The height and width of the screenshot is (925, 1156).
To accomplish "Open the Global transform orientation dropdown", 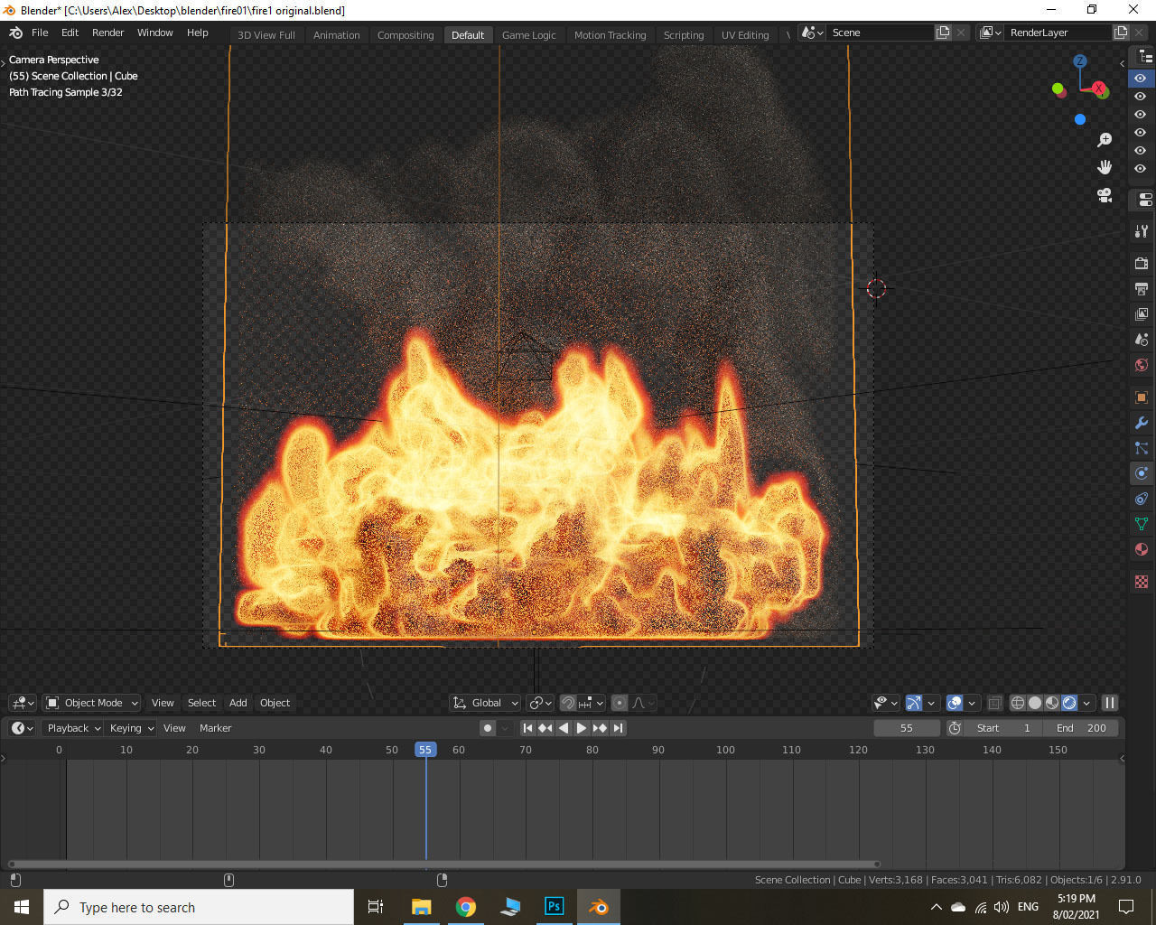I will [485, 703].
